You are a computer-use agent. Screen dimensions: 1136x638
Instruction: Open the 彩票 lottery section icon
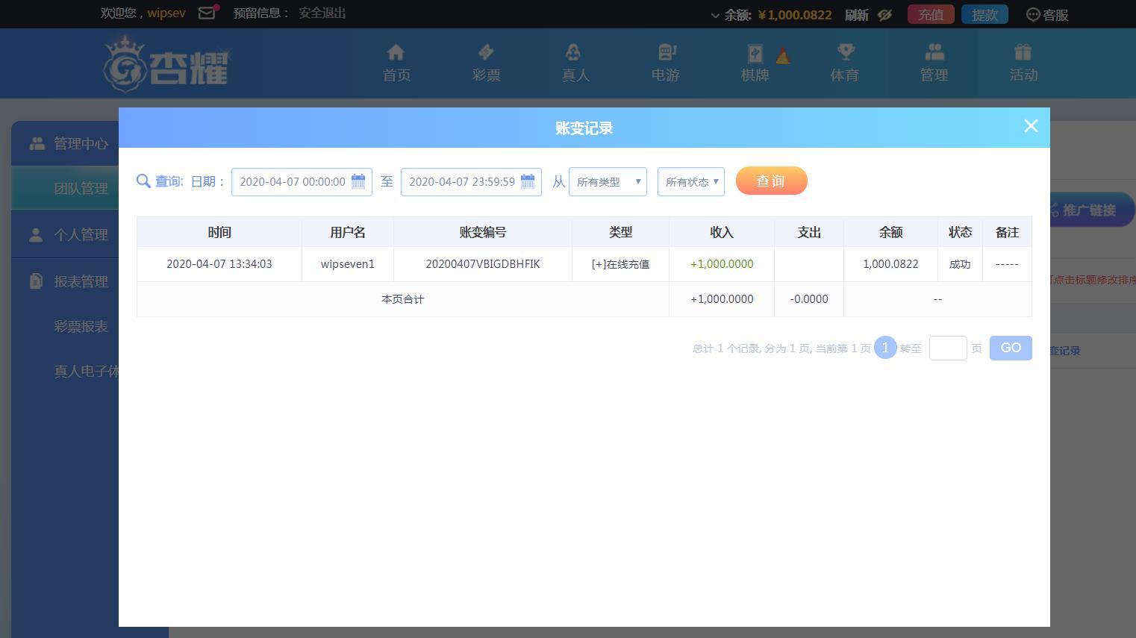tap(486, 53)
